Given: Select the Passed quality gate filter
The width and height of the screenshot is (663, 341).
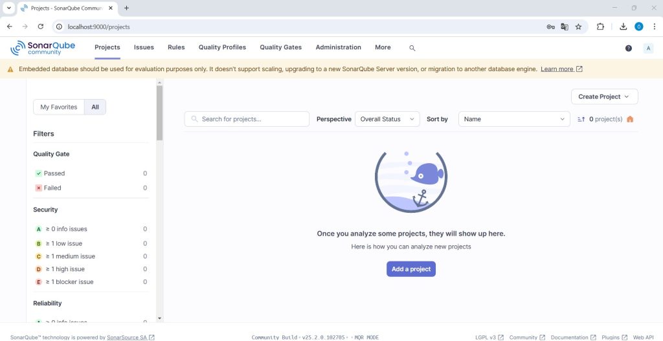Looking at the screenshot, I should [x=91, y=173].
